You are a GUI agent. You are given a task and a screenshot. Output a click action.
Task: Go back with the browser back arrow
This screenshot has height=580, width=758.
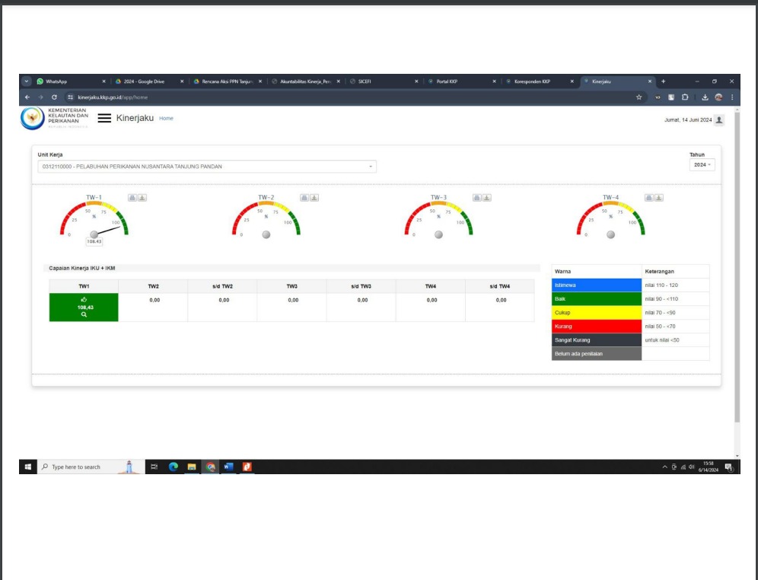tap(27, 97)
